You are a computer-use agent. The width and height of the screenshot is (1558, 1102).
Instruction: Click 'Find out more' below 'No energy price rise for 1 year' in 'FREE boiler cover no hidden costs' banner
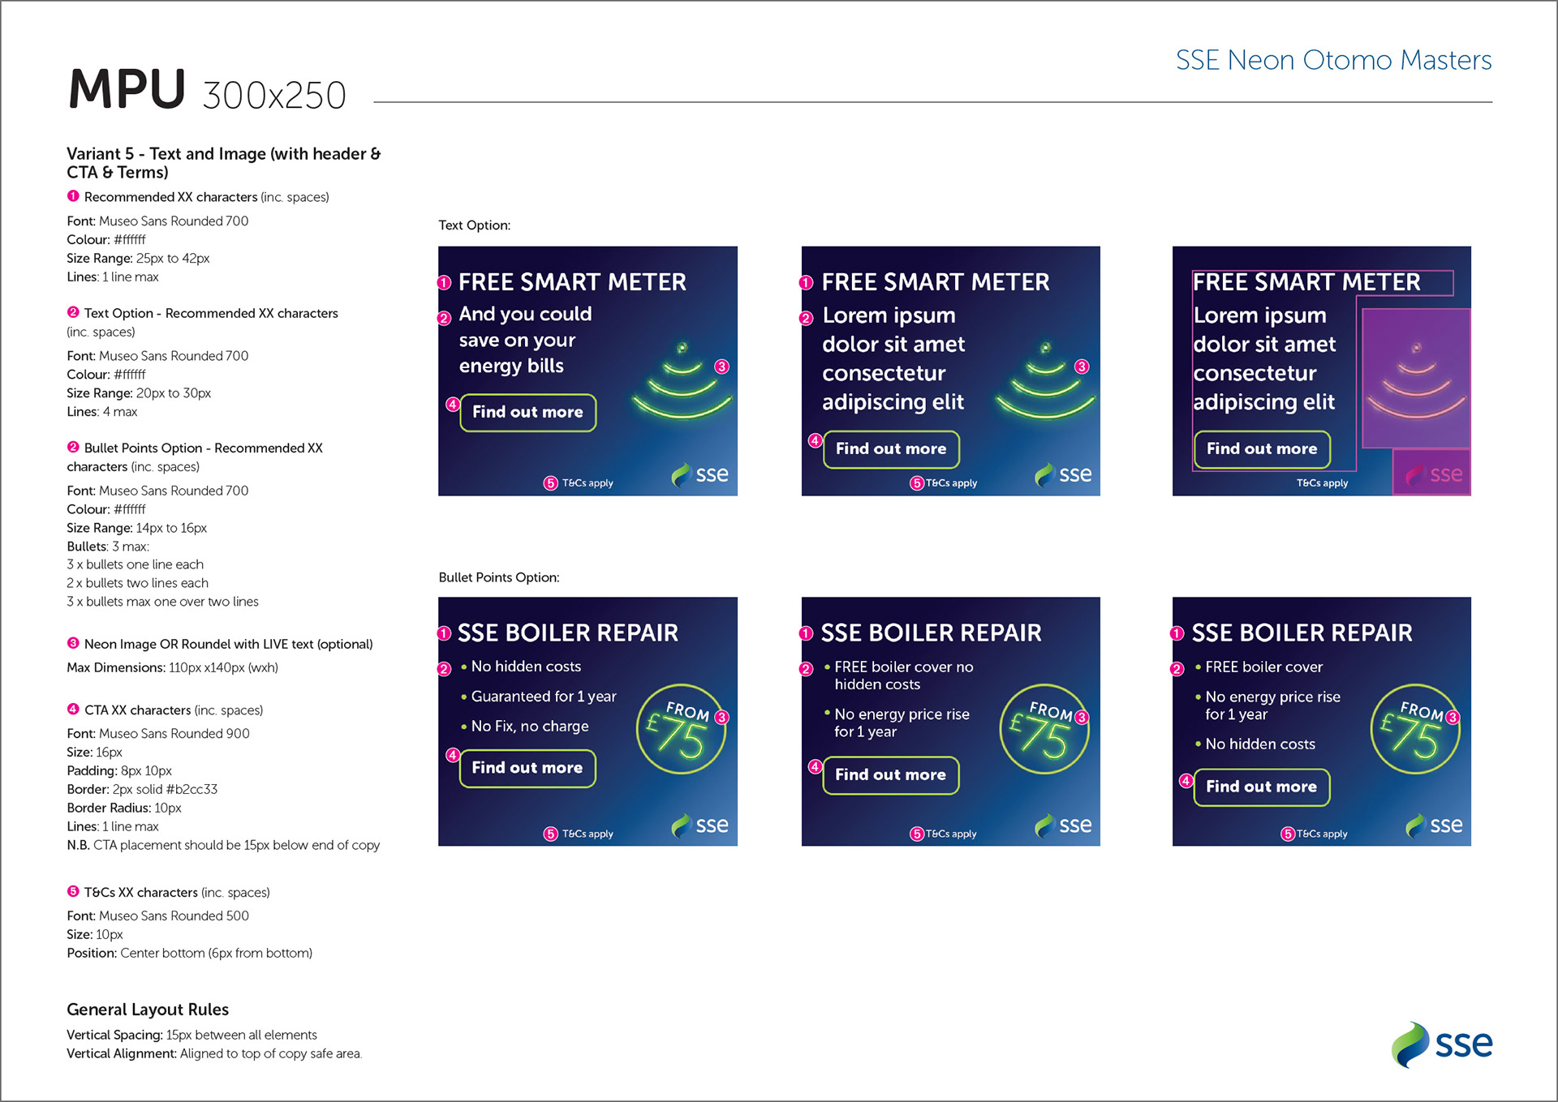(x=891, y=775)
